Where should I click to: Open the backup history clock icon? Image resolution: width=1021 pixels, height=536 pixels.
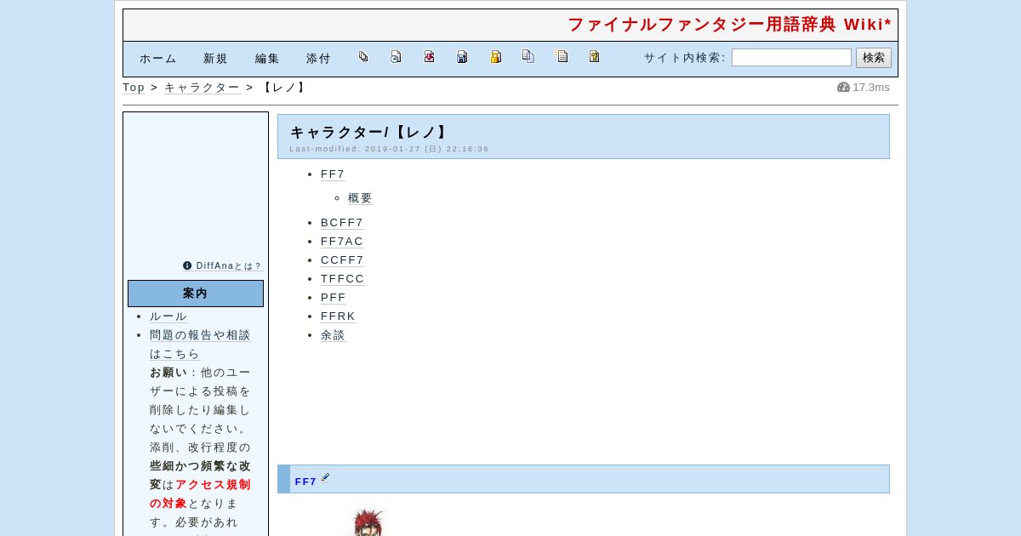pos(396,57)
